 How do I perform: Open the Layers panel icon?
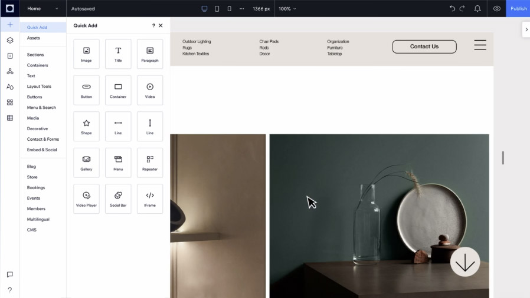pyautogui.click(x=10, y=41)
